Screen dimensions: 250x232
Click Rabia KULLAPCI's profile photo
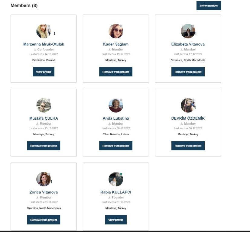(x=115, y=179)
